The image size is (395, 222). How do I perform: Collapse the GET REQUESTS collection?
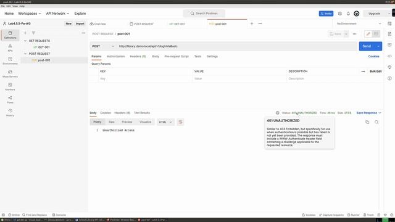[25, 41]
